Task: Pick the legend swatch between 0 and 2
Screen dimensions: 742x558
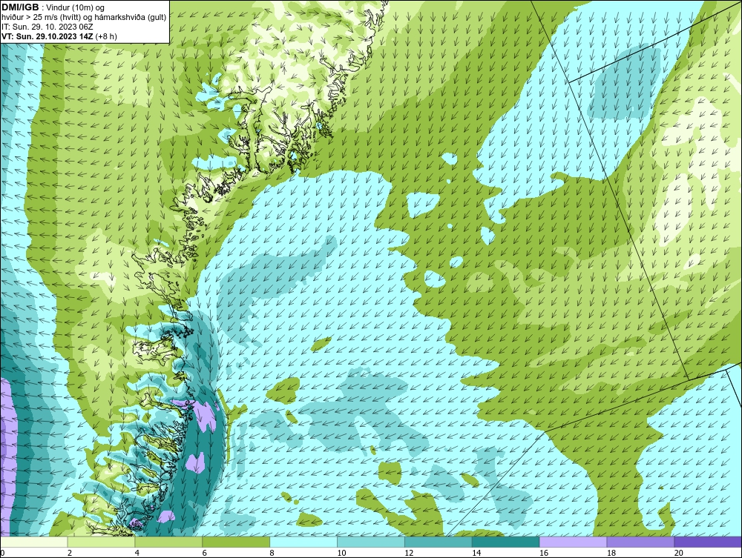Action: (34, 542)
